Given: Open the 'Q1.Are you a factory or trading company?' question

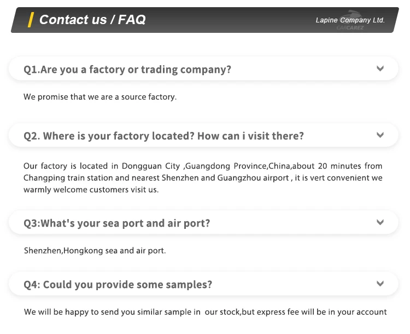Looking at the screenshot, I should [x=127, y=70].
